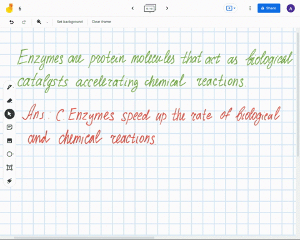This screenshot has height=240, width=300.
Task: Click Clear frame
Action: 101,22
